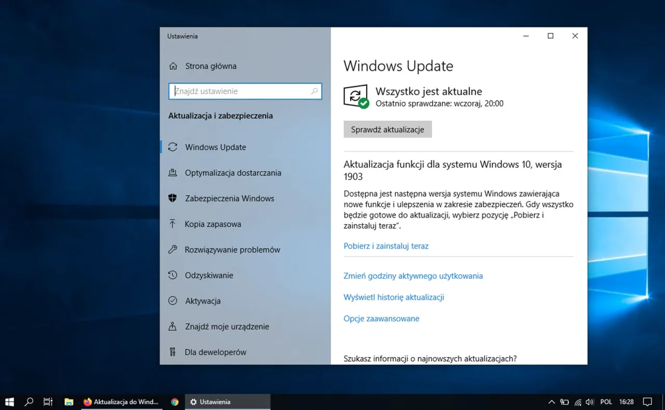Switch to the Aktualizacja do Wind Firefox tab
The width and height of the screenshot is (665, 410).
tap(122, 401)
